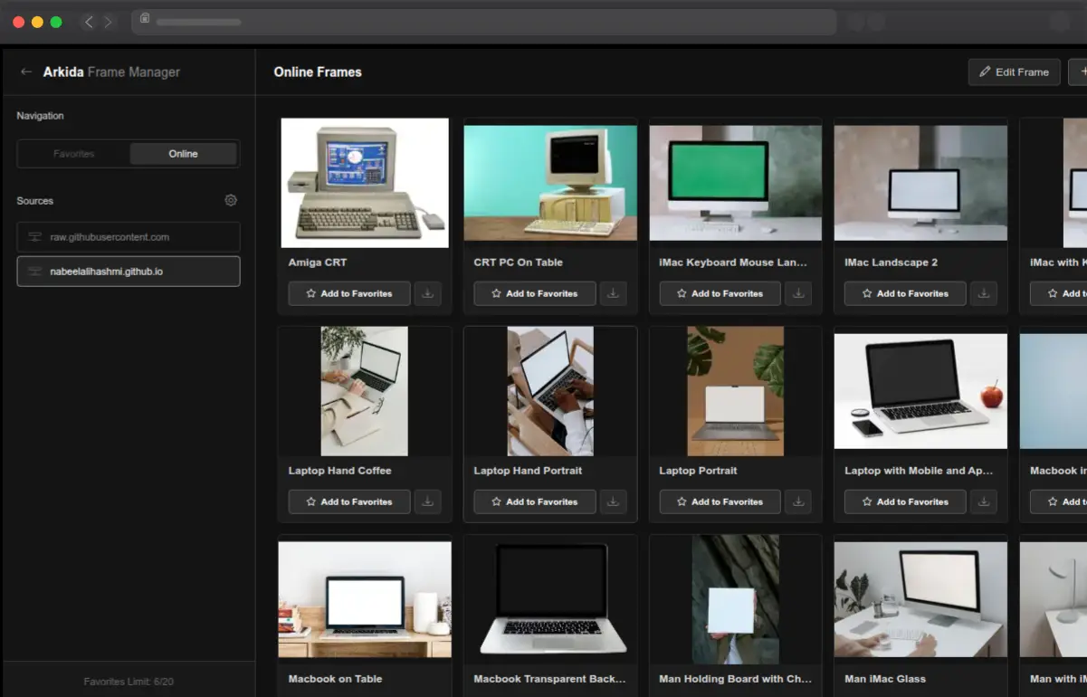Download the Amiga CRT frame
The width and height of the screenshot is (1087, 697).
(428, 293)
